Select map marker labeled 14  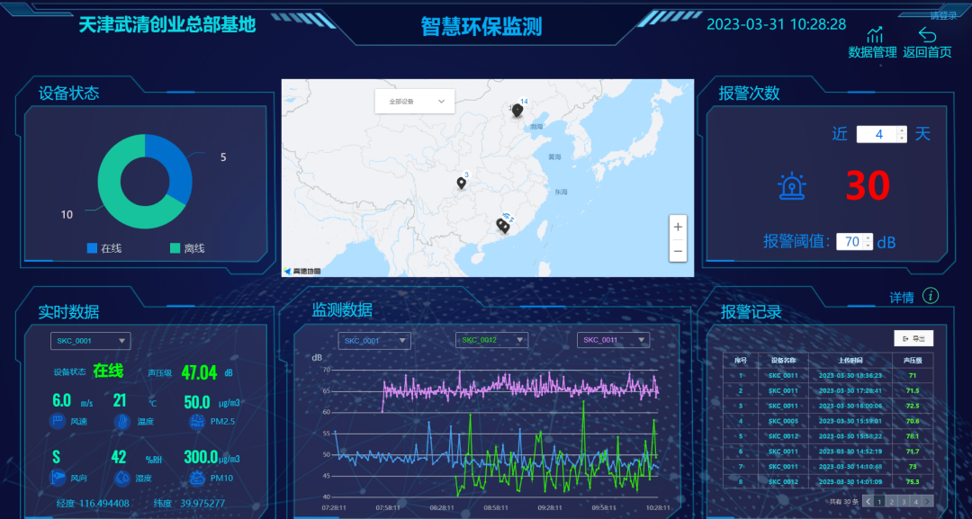coord(517,111)
